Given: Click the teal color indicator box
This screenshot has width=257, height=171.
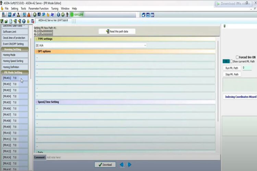Looking at the screenshot, I should click(x=226, y=62).
